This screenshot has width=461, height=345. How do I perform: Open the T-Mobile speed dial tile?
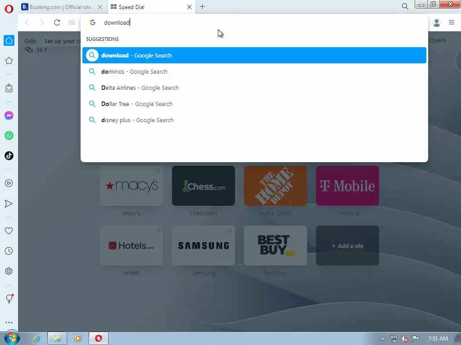(x=348, y=186)
